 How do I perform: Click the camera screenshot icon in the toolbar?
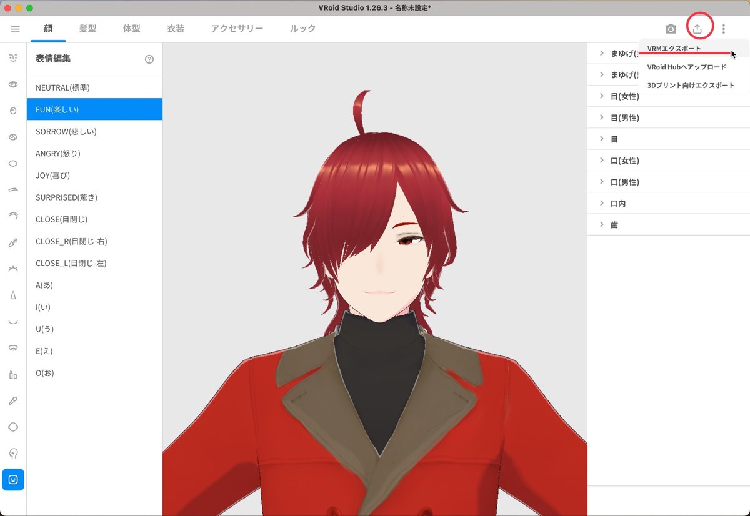click(671, 28)
